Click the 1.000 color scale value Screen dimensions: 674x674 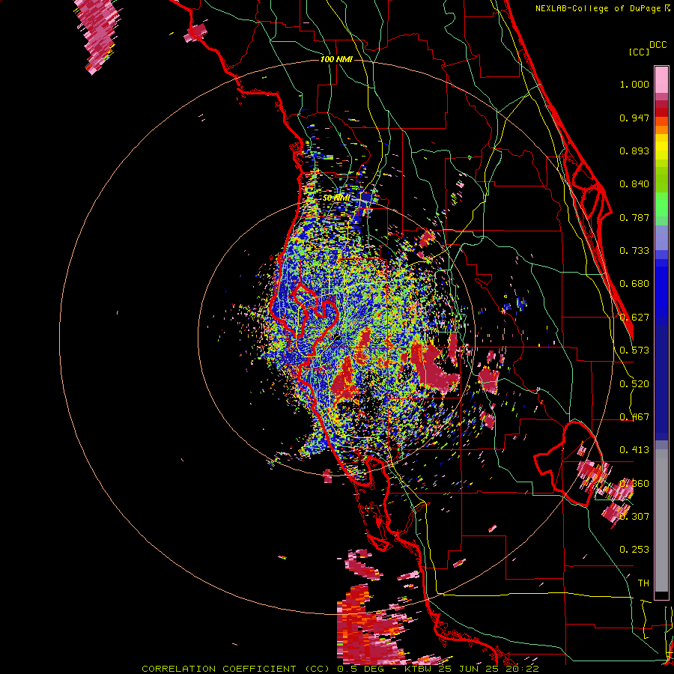coord(634,84)
